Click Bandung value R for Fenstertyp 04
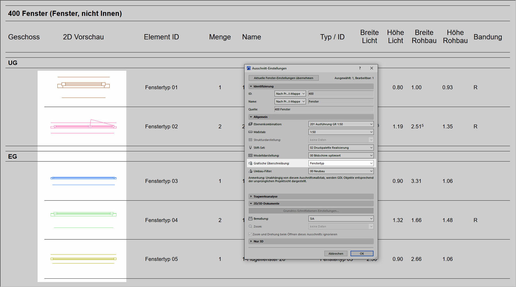 [x=476, y=220]
